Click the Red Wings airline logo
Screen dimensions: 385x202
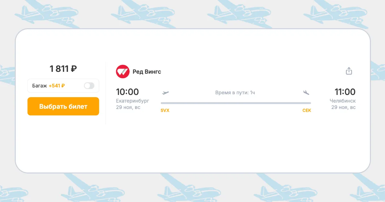click(123, 72)
